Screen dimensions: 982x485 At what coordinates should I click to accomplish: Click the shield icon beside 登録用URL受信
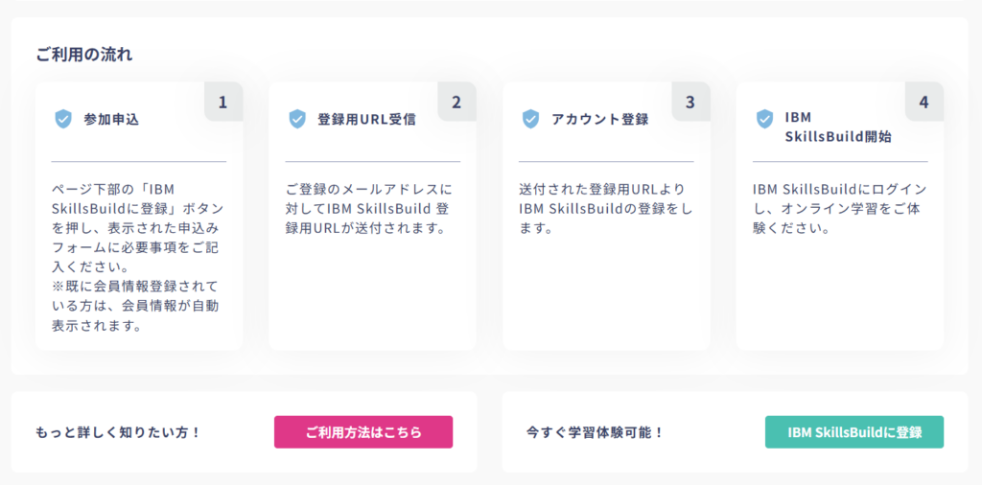[297, 119]
